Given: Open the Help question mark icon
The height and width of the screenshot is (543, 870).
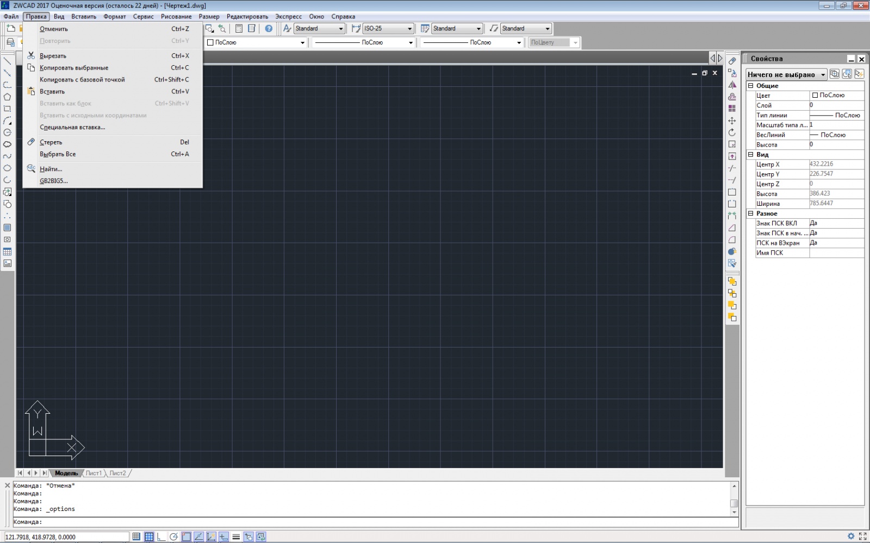Looking at the screenshot, I should tap(269, 28).
